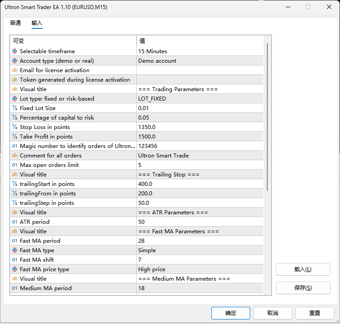Click the 保存(S) save button
The height and width of the screenshot is (324, 340).
303,288
